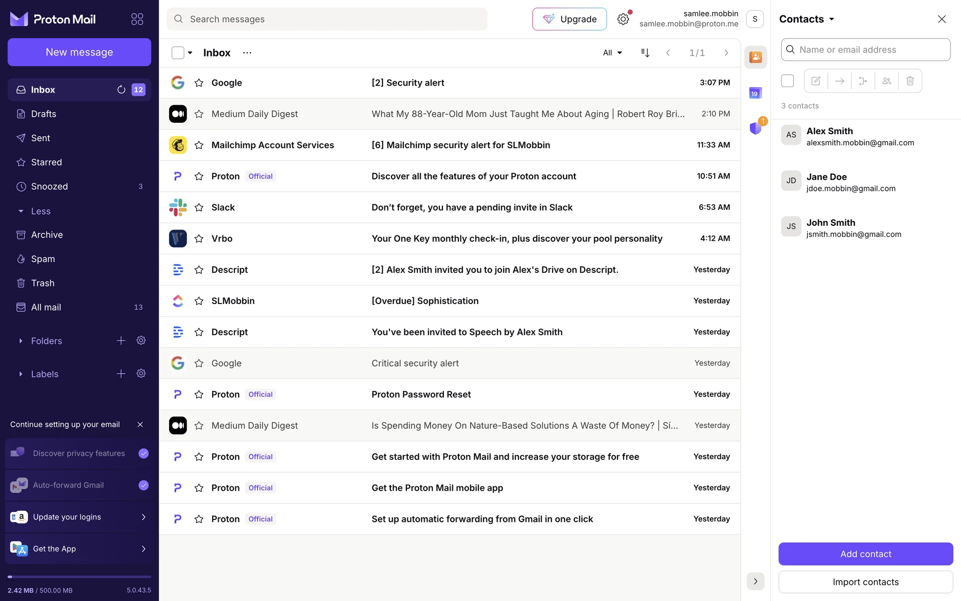961x601 pixels.
Task: Click the delete contacts trash icon
Action: [x=910, y=81]
